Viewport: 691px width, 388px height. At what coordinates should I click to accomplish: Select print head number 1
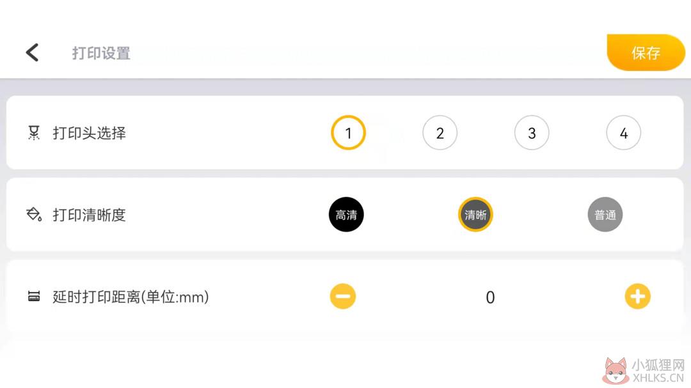pyautogui.click(x=348, y=132)
